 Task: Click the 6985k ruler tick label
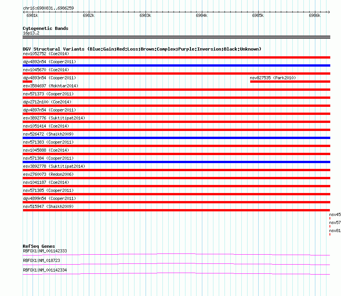(258, 15)
